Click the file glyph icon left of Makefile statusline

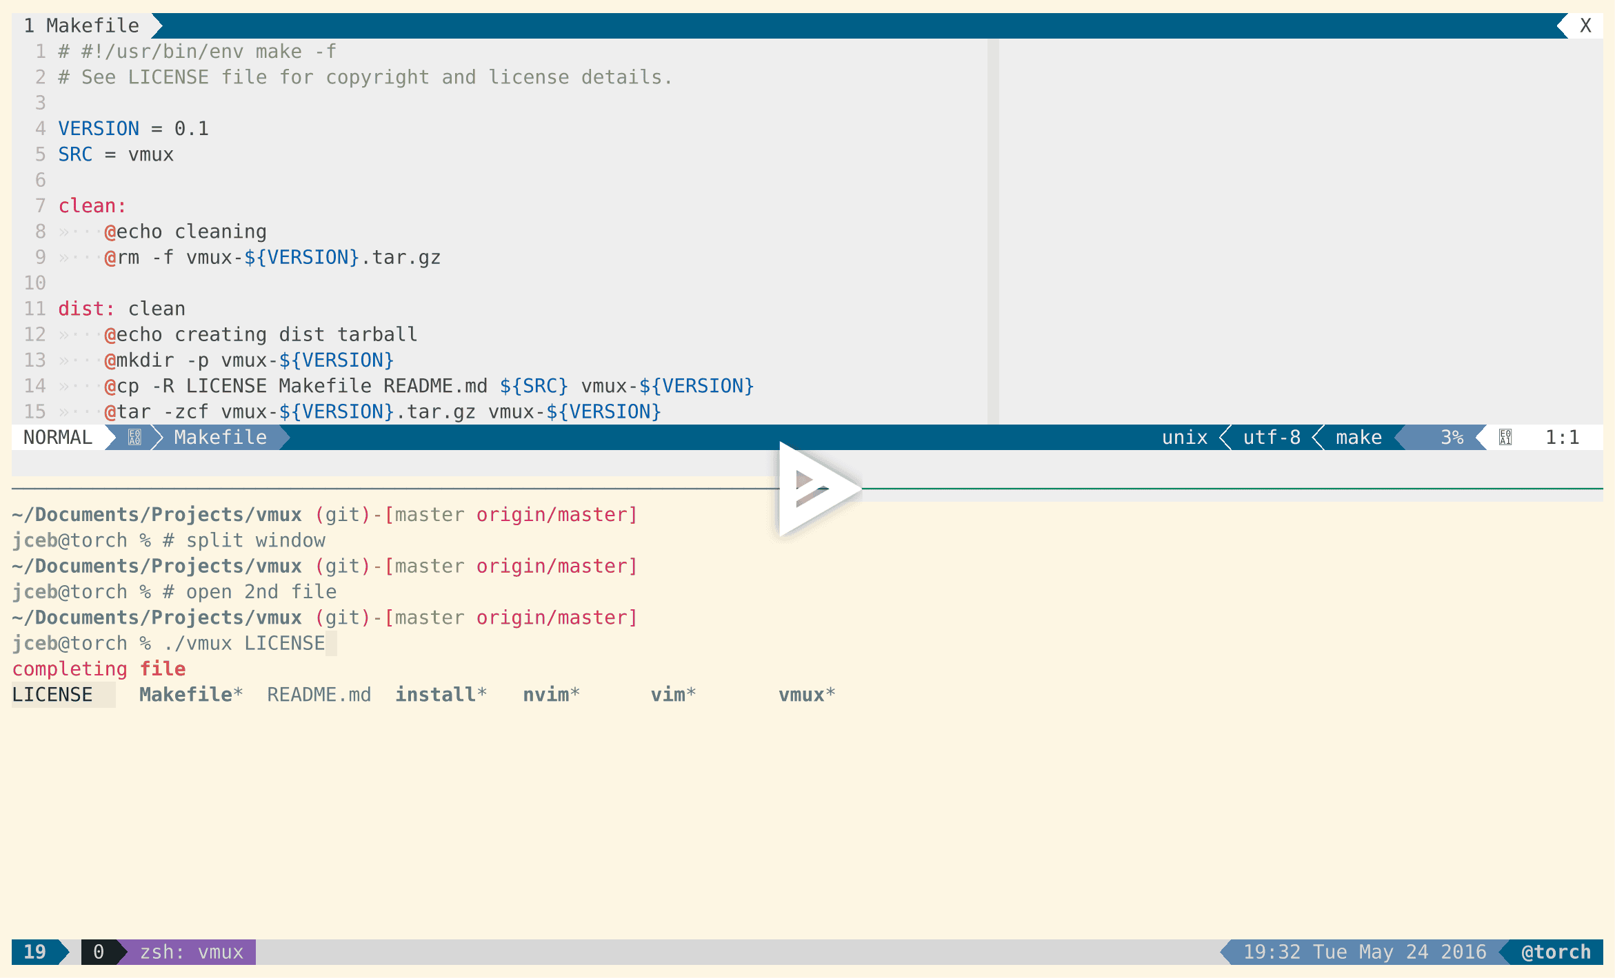point(134,437)
